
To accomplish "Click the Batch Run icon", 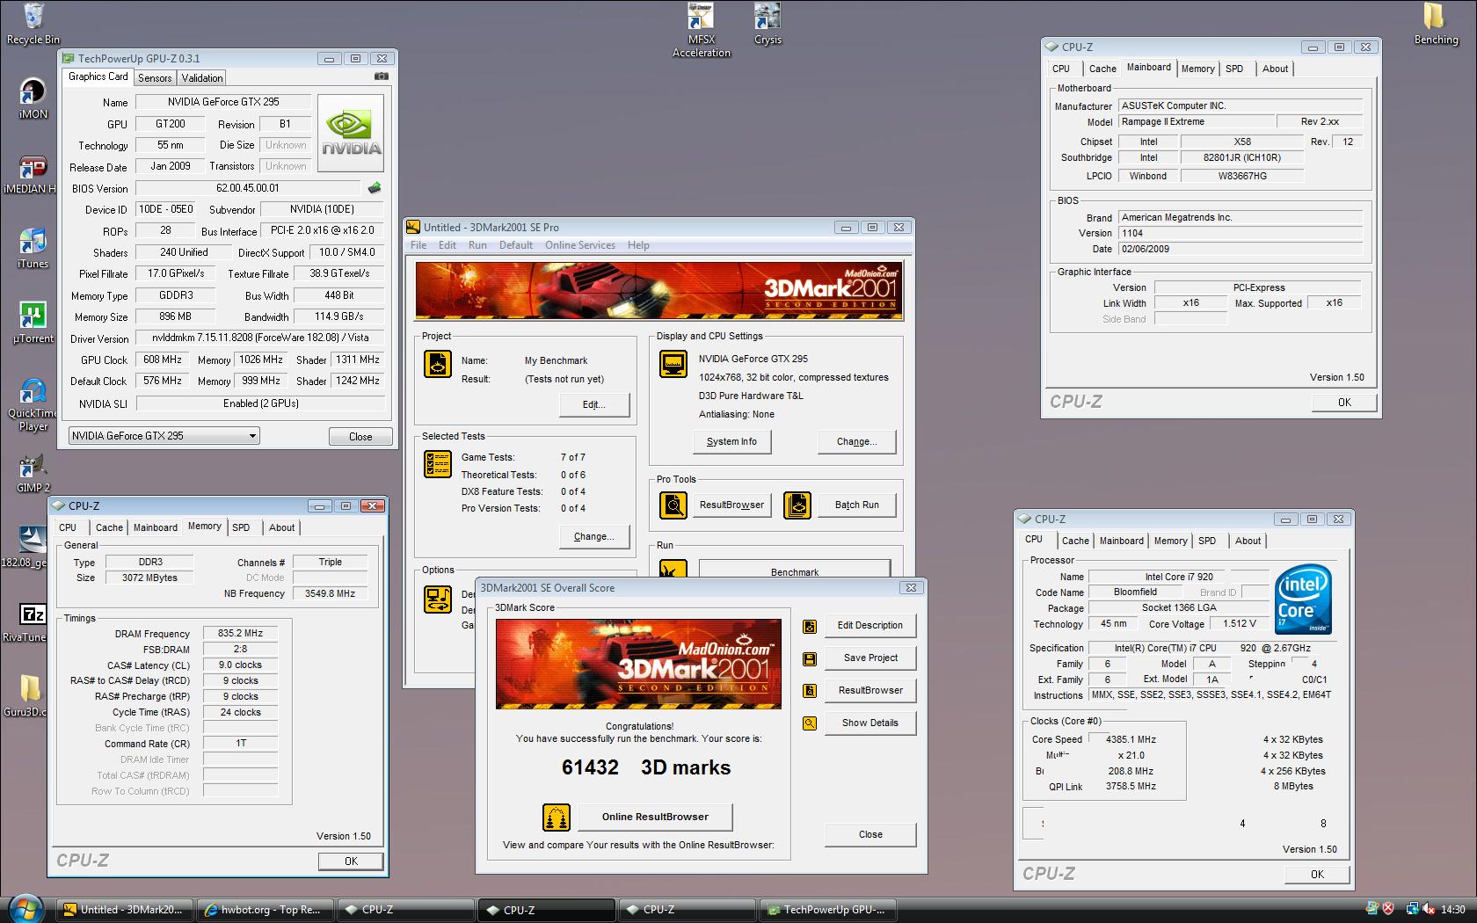I will tap(797, 505).
